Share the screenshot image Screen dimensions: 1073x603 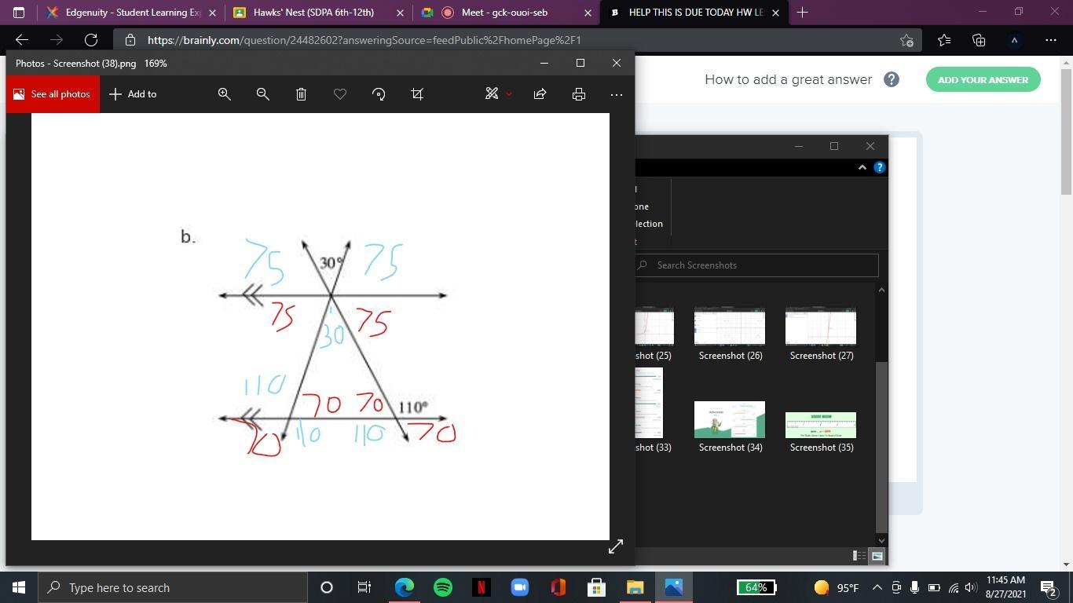tap(540, 94)
